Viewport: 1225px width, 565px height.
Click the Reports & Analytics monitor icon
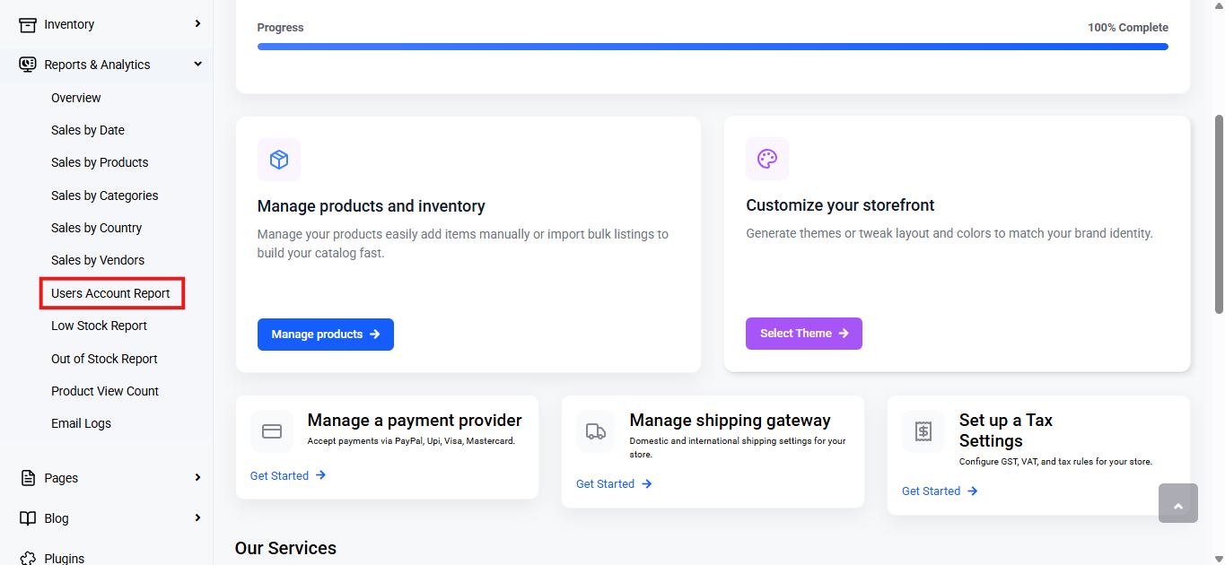pos(28,65)
